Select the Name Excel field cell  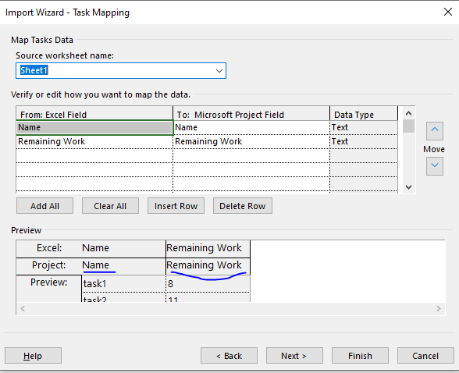94,127
